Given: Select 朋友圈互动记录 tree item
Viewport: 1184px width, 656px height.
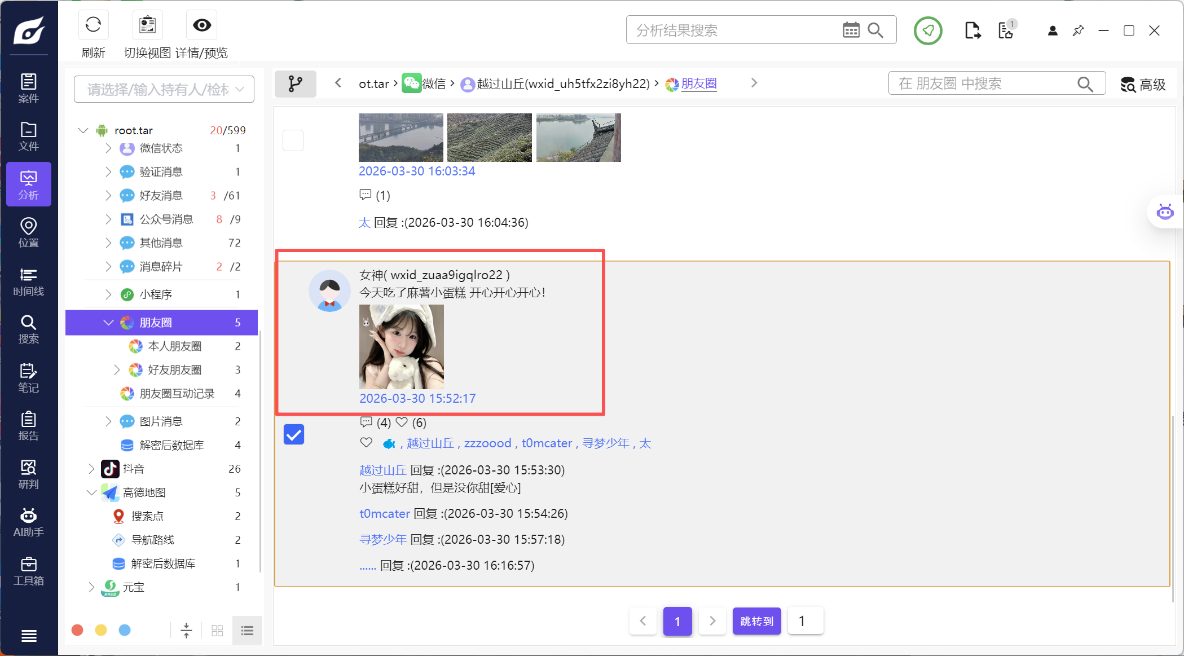Looking at the screenshot, I should 177,394.
